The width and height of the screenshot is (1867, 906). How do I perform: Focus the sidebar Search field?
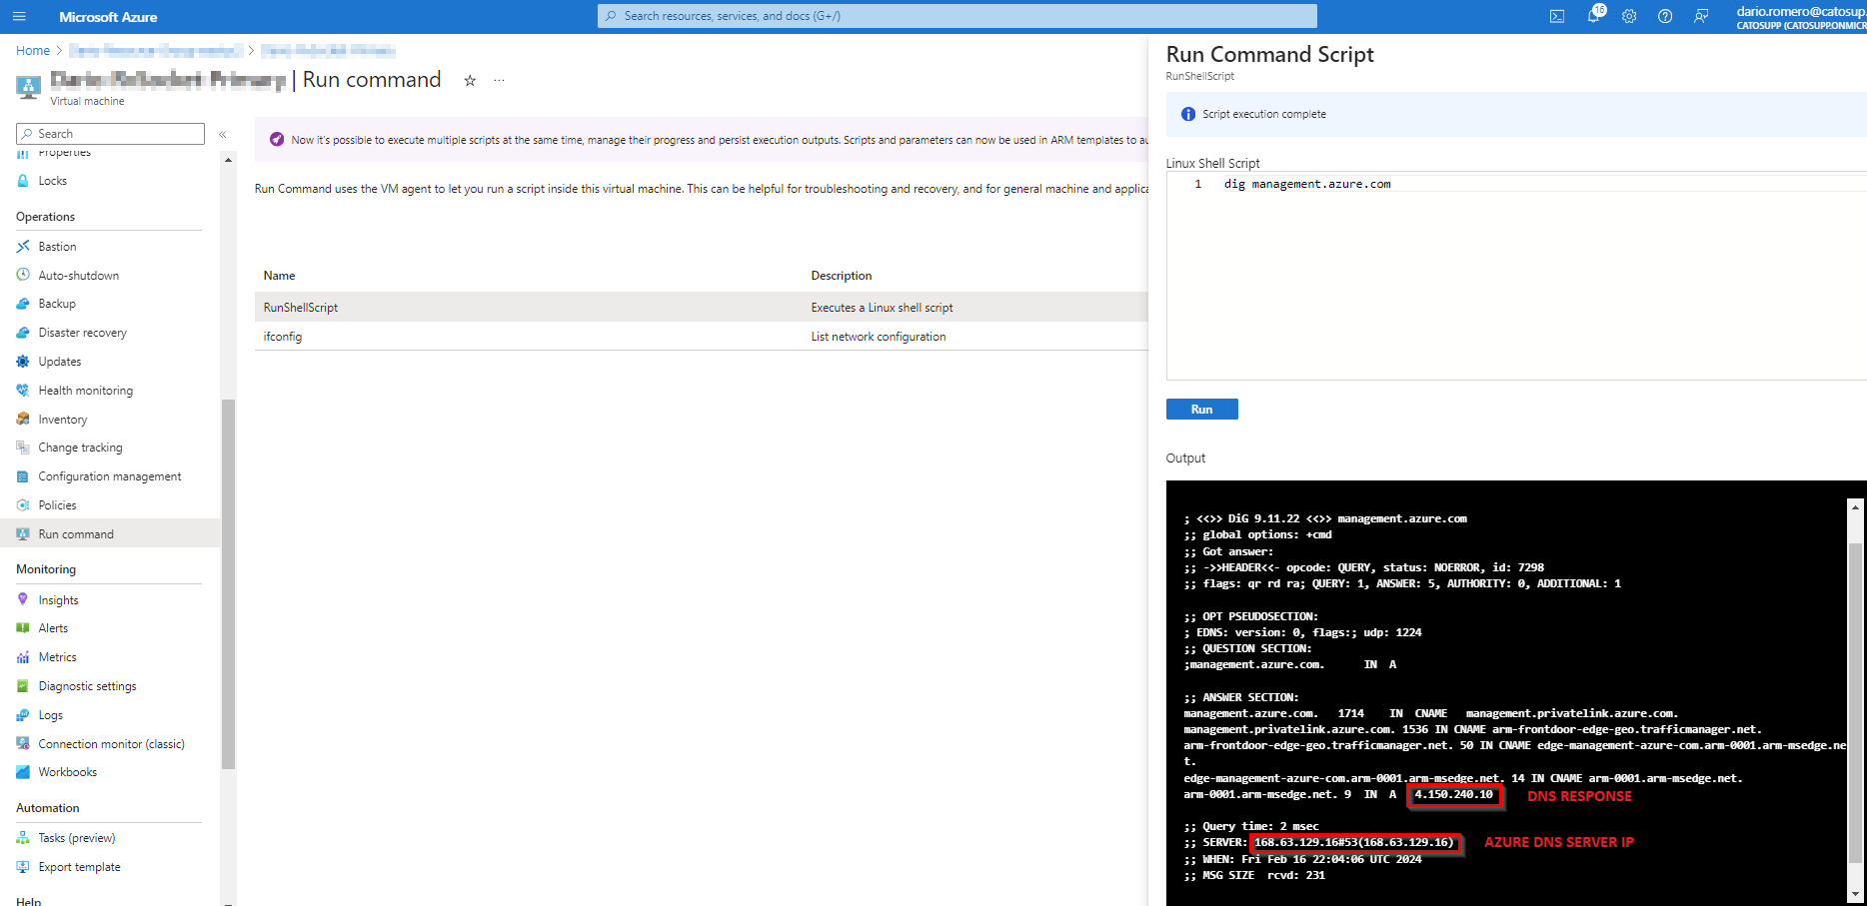(x=110, y=134)
